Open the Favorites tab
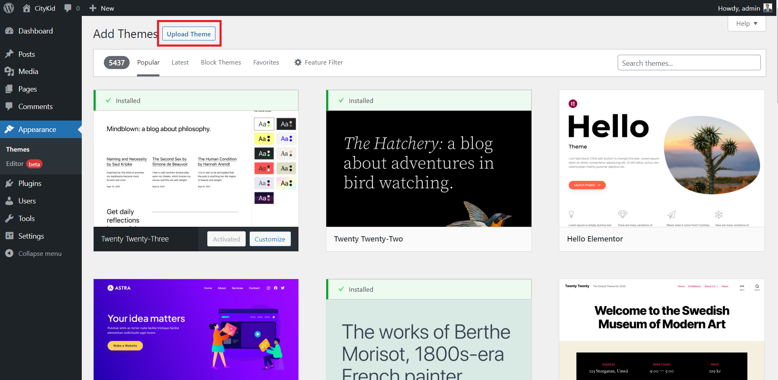This screenshot has height=380, width=778. (266, 63)
